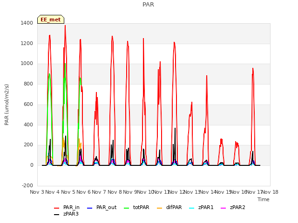The image size is (298, 223).
Task: Click the black zPAR3 legend color marker
Action: pos(57,215)
